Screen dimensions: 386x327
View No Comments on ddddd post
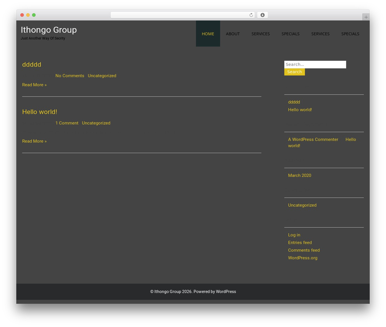[x=70, y=76]
